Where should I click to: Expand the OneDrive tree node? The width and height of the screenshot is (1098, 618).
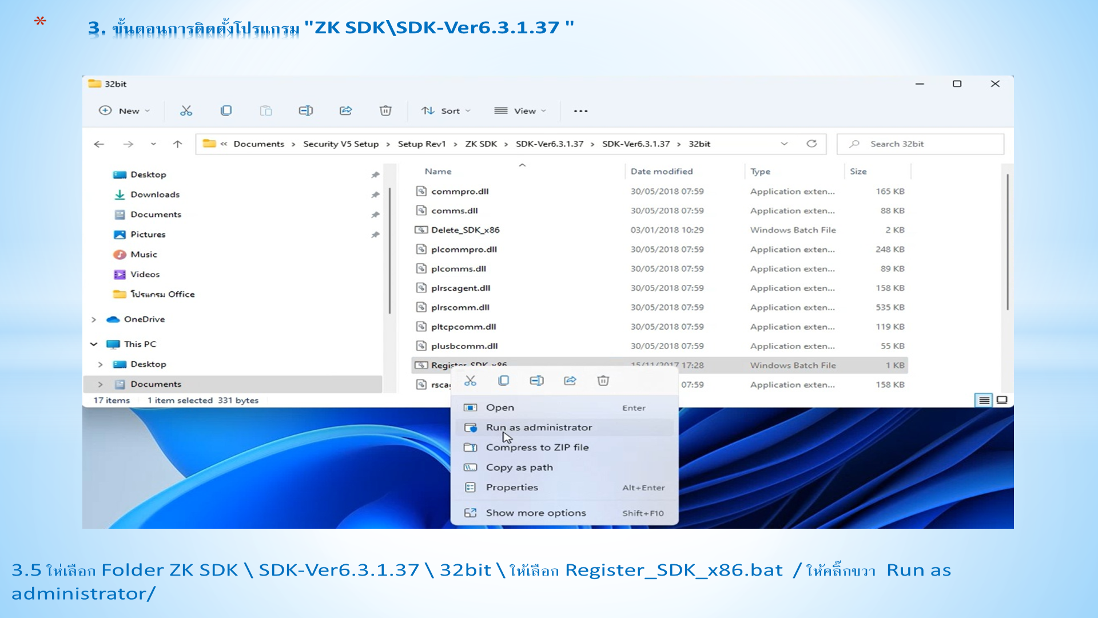[x=94, y=319]
